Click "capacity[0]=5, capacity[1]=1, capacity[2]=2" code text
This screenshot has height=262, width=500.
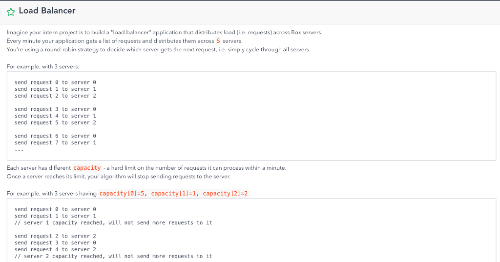pyautogui.click(x=173, y=194)
